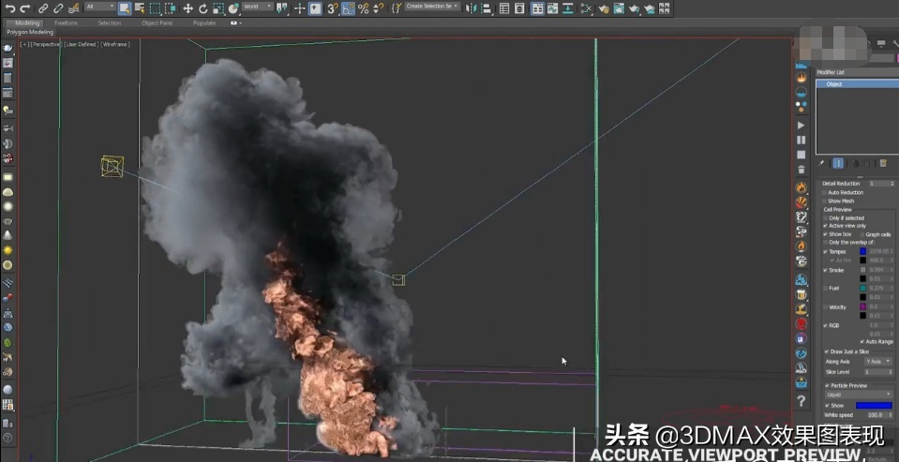This screenshot has height=462, width=899.
Task: Switch to the Selection ribbon tab
Action: (109, 22)
